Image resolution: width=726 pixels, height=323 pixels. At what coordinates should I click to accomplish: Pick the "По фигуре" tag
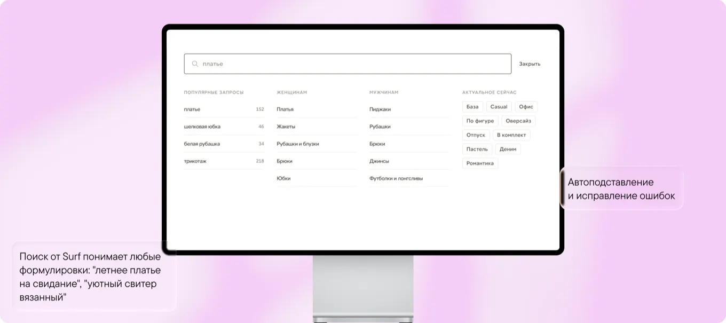[x=480, y=121]
